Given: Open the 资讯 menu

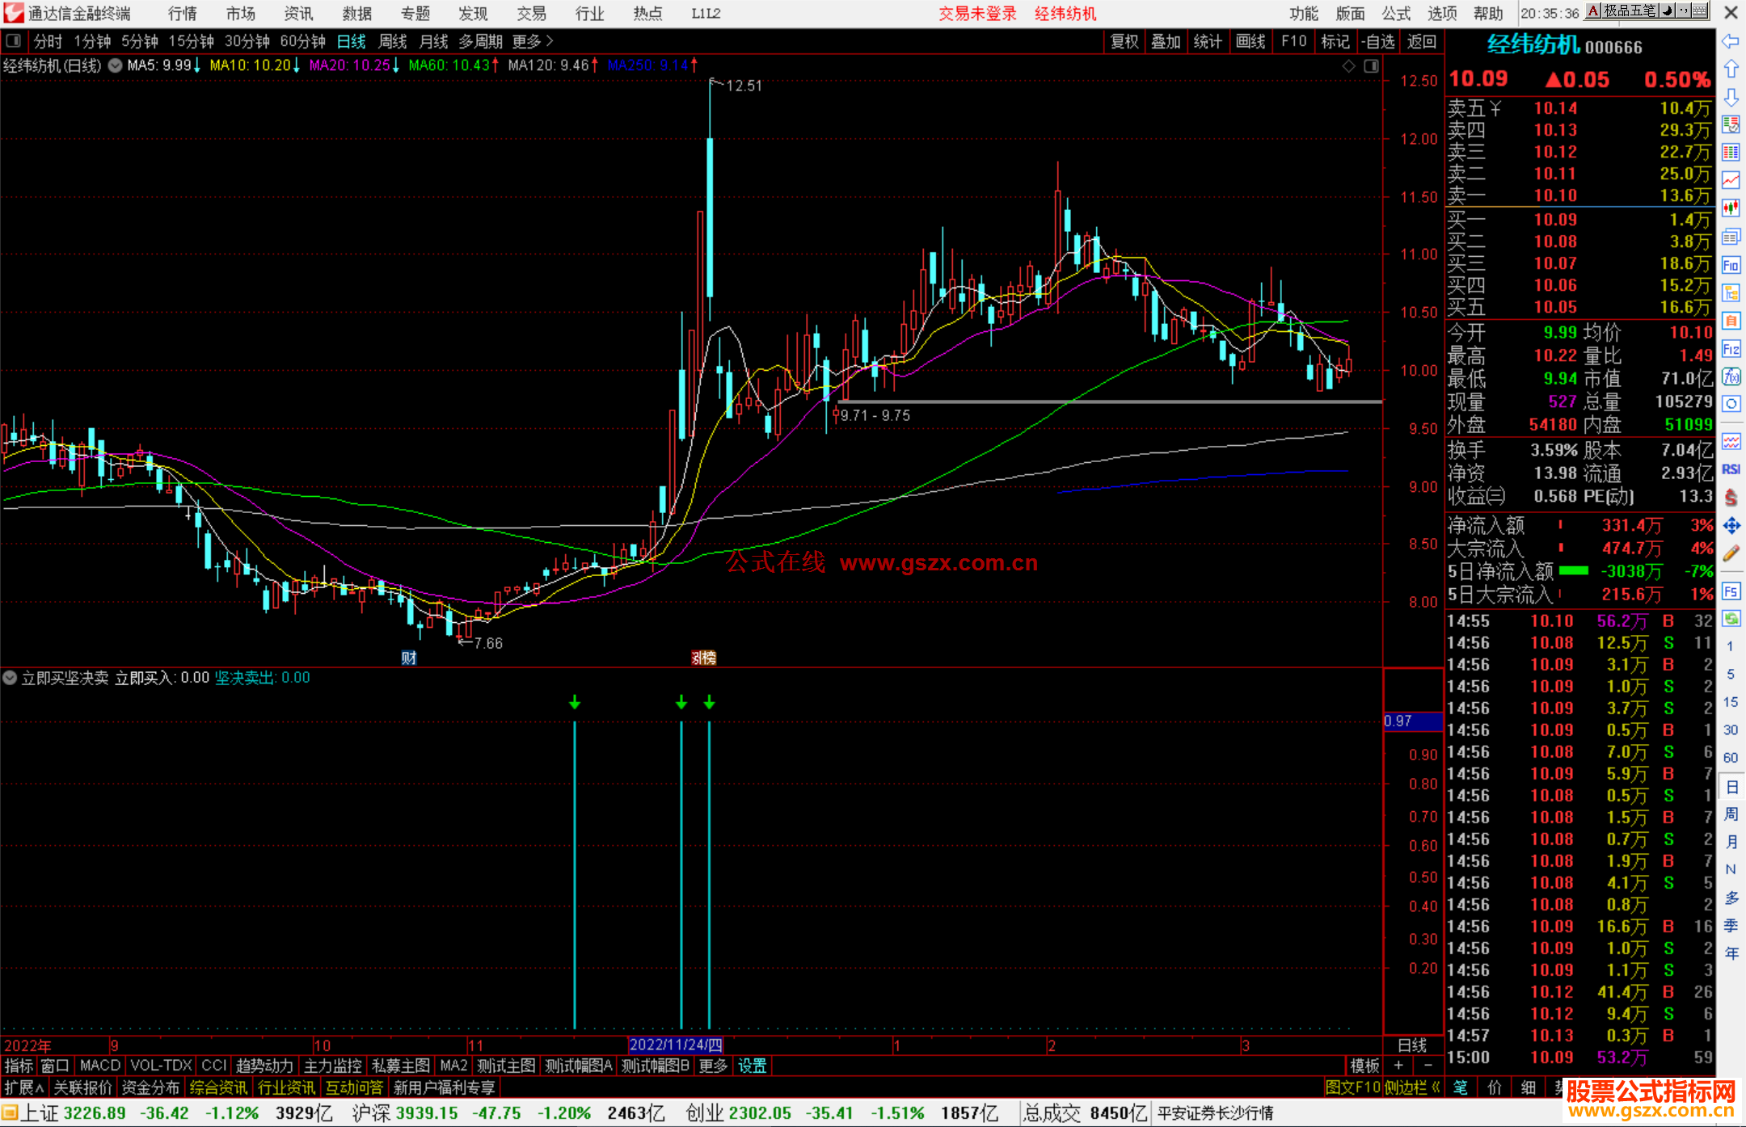Looking at the screenshot, I should [x=298, y=14].
